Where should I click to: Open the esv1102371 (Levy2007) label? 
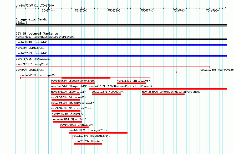[x=108, y=92]
